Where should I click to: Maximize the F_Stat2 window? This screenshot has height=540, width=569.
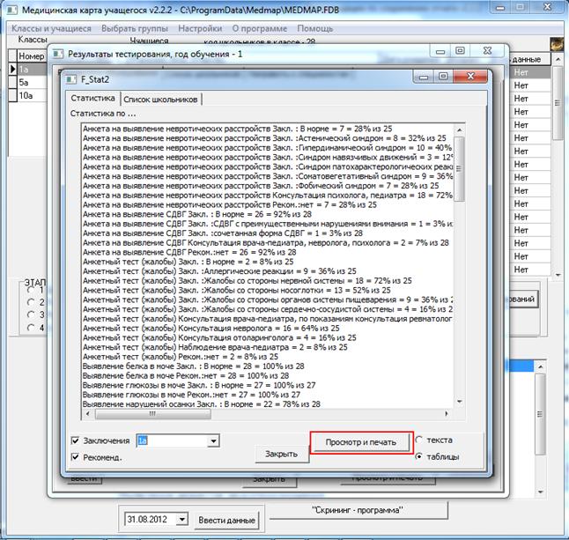tap(442, 78)
